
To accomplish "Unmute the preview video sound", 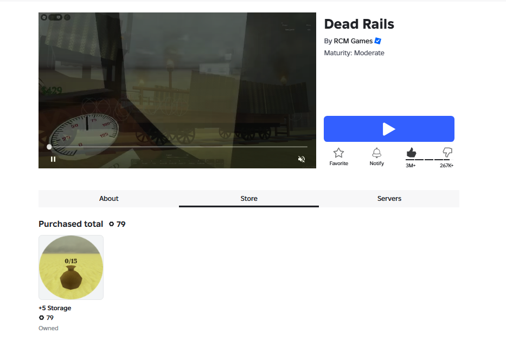I will tap(302, 159).
